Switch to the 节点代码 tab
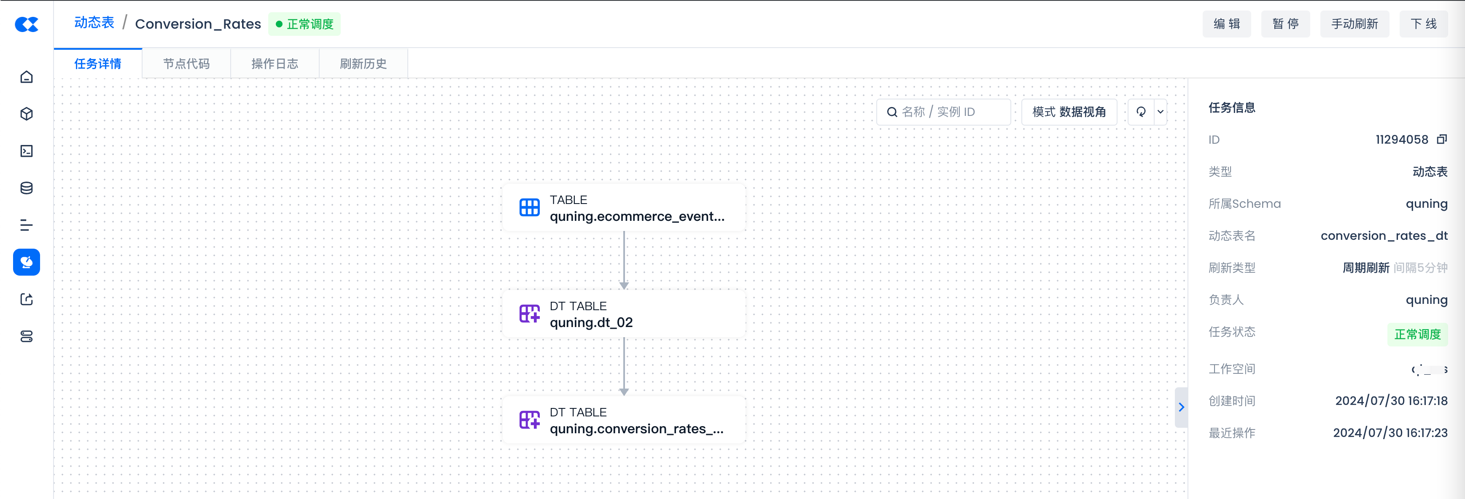 186,64
